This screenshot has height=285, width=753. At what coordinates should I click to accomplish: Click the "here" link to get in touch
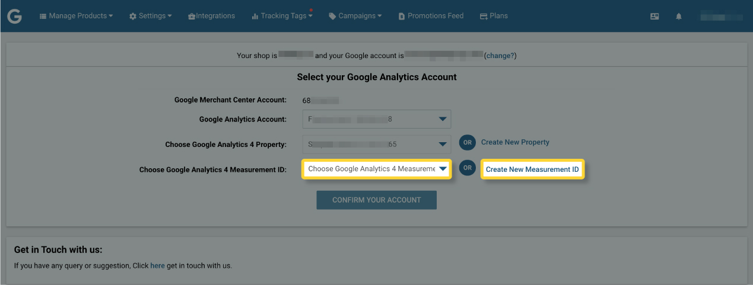(x=157, y=265)
